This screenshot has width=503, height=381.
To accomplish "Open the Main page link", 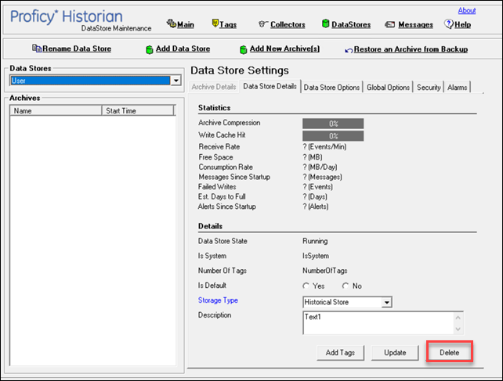I will click(186, 25).
